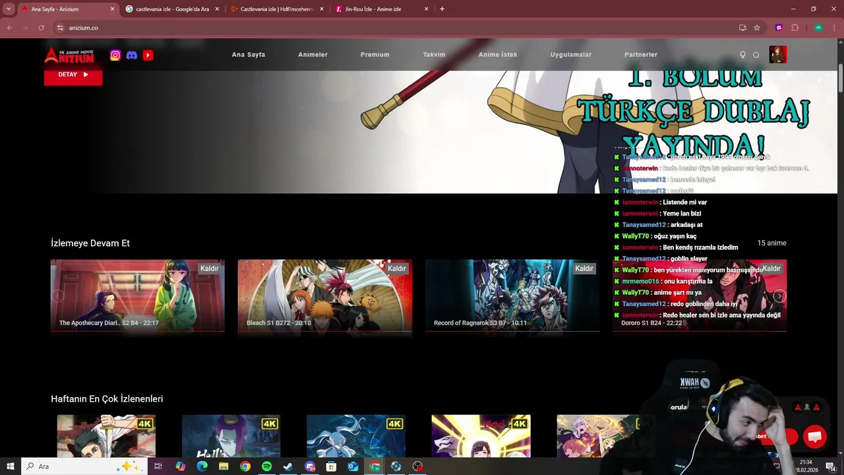Remove Bleach card with Kaldır
The image size is (844, 475).
pos(397,269)
